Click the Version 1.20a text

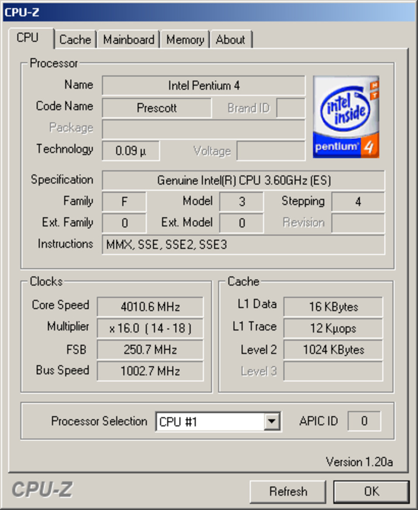tap(359, 462)
